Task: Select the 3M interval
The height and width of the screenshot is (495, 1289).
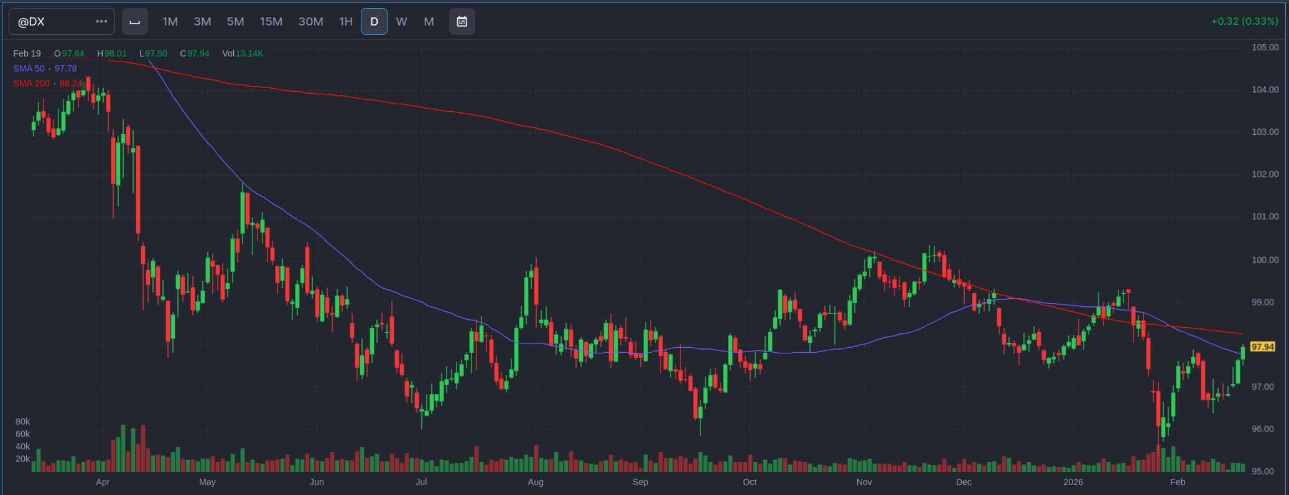Action: click(x=202, y=22)
